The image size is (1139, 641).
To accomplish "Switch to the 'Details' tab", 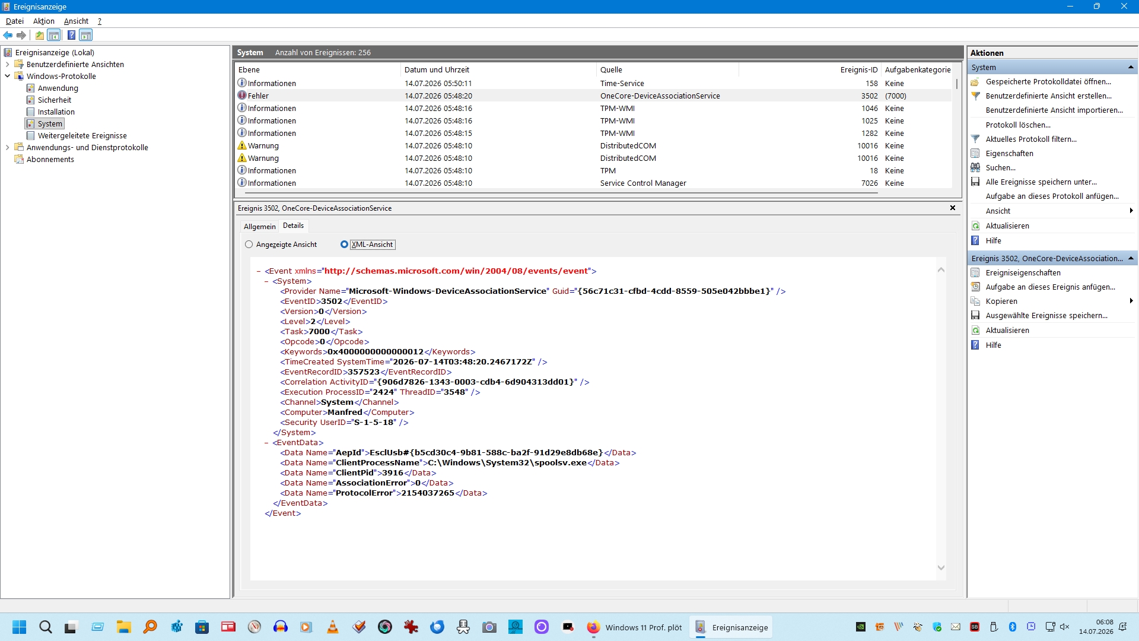I will coord(293,226).
